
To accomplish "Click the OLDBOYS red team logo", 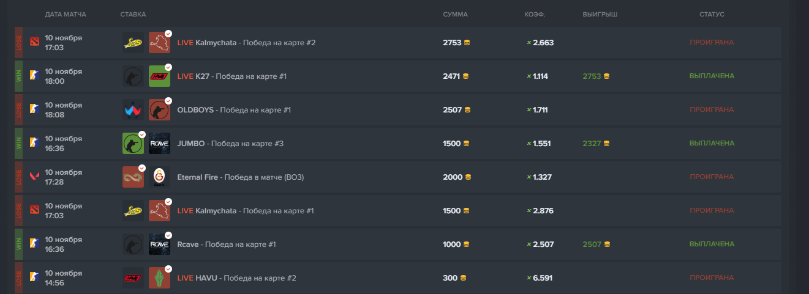I will coord(159,109).
